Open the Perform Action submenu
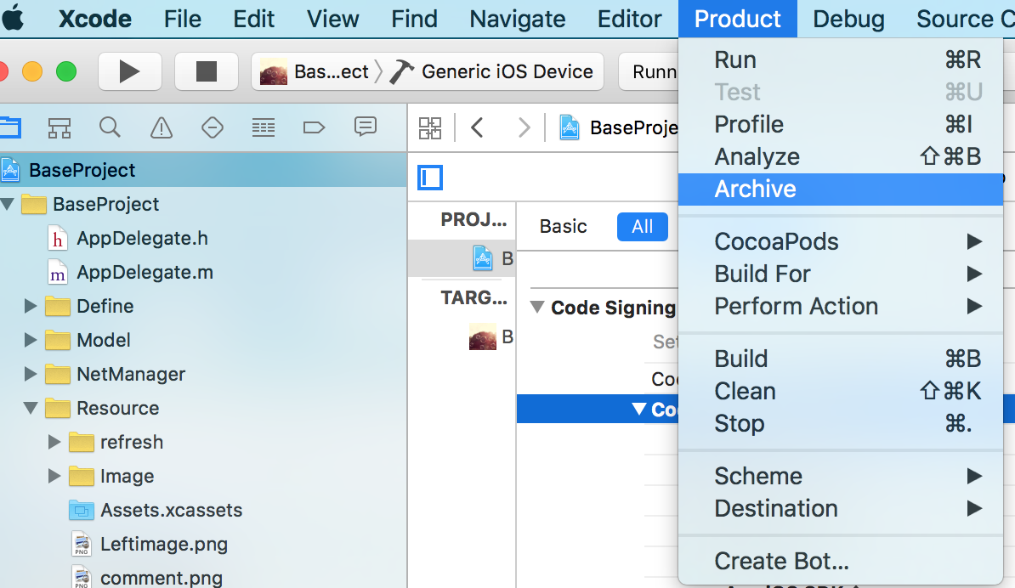 841,306
